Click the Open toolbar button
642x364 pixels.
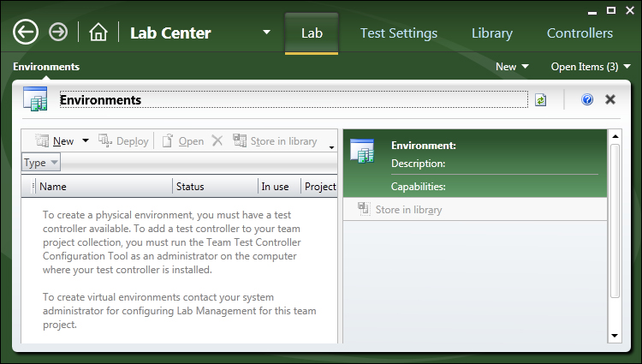183,141
